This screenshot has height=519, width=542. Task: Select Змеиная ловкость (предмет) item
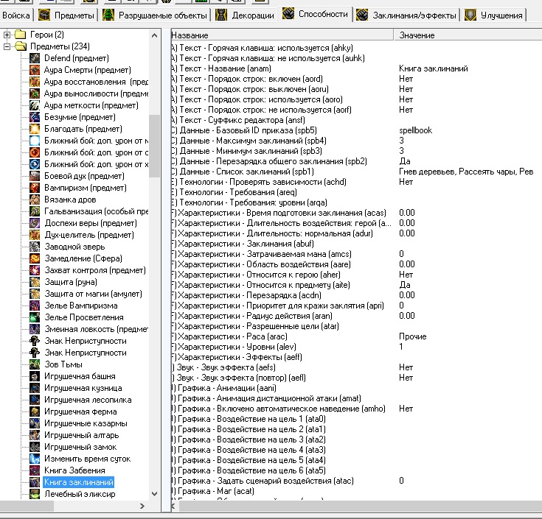coord(96,329)
